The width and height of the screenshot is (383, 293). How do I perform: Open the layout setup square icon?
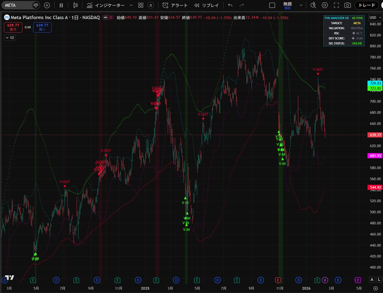272,5
